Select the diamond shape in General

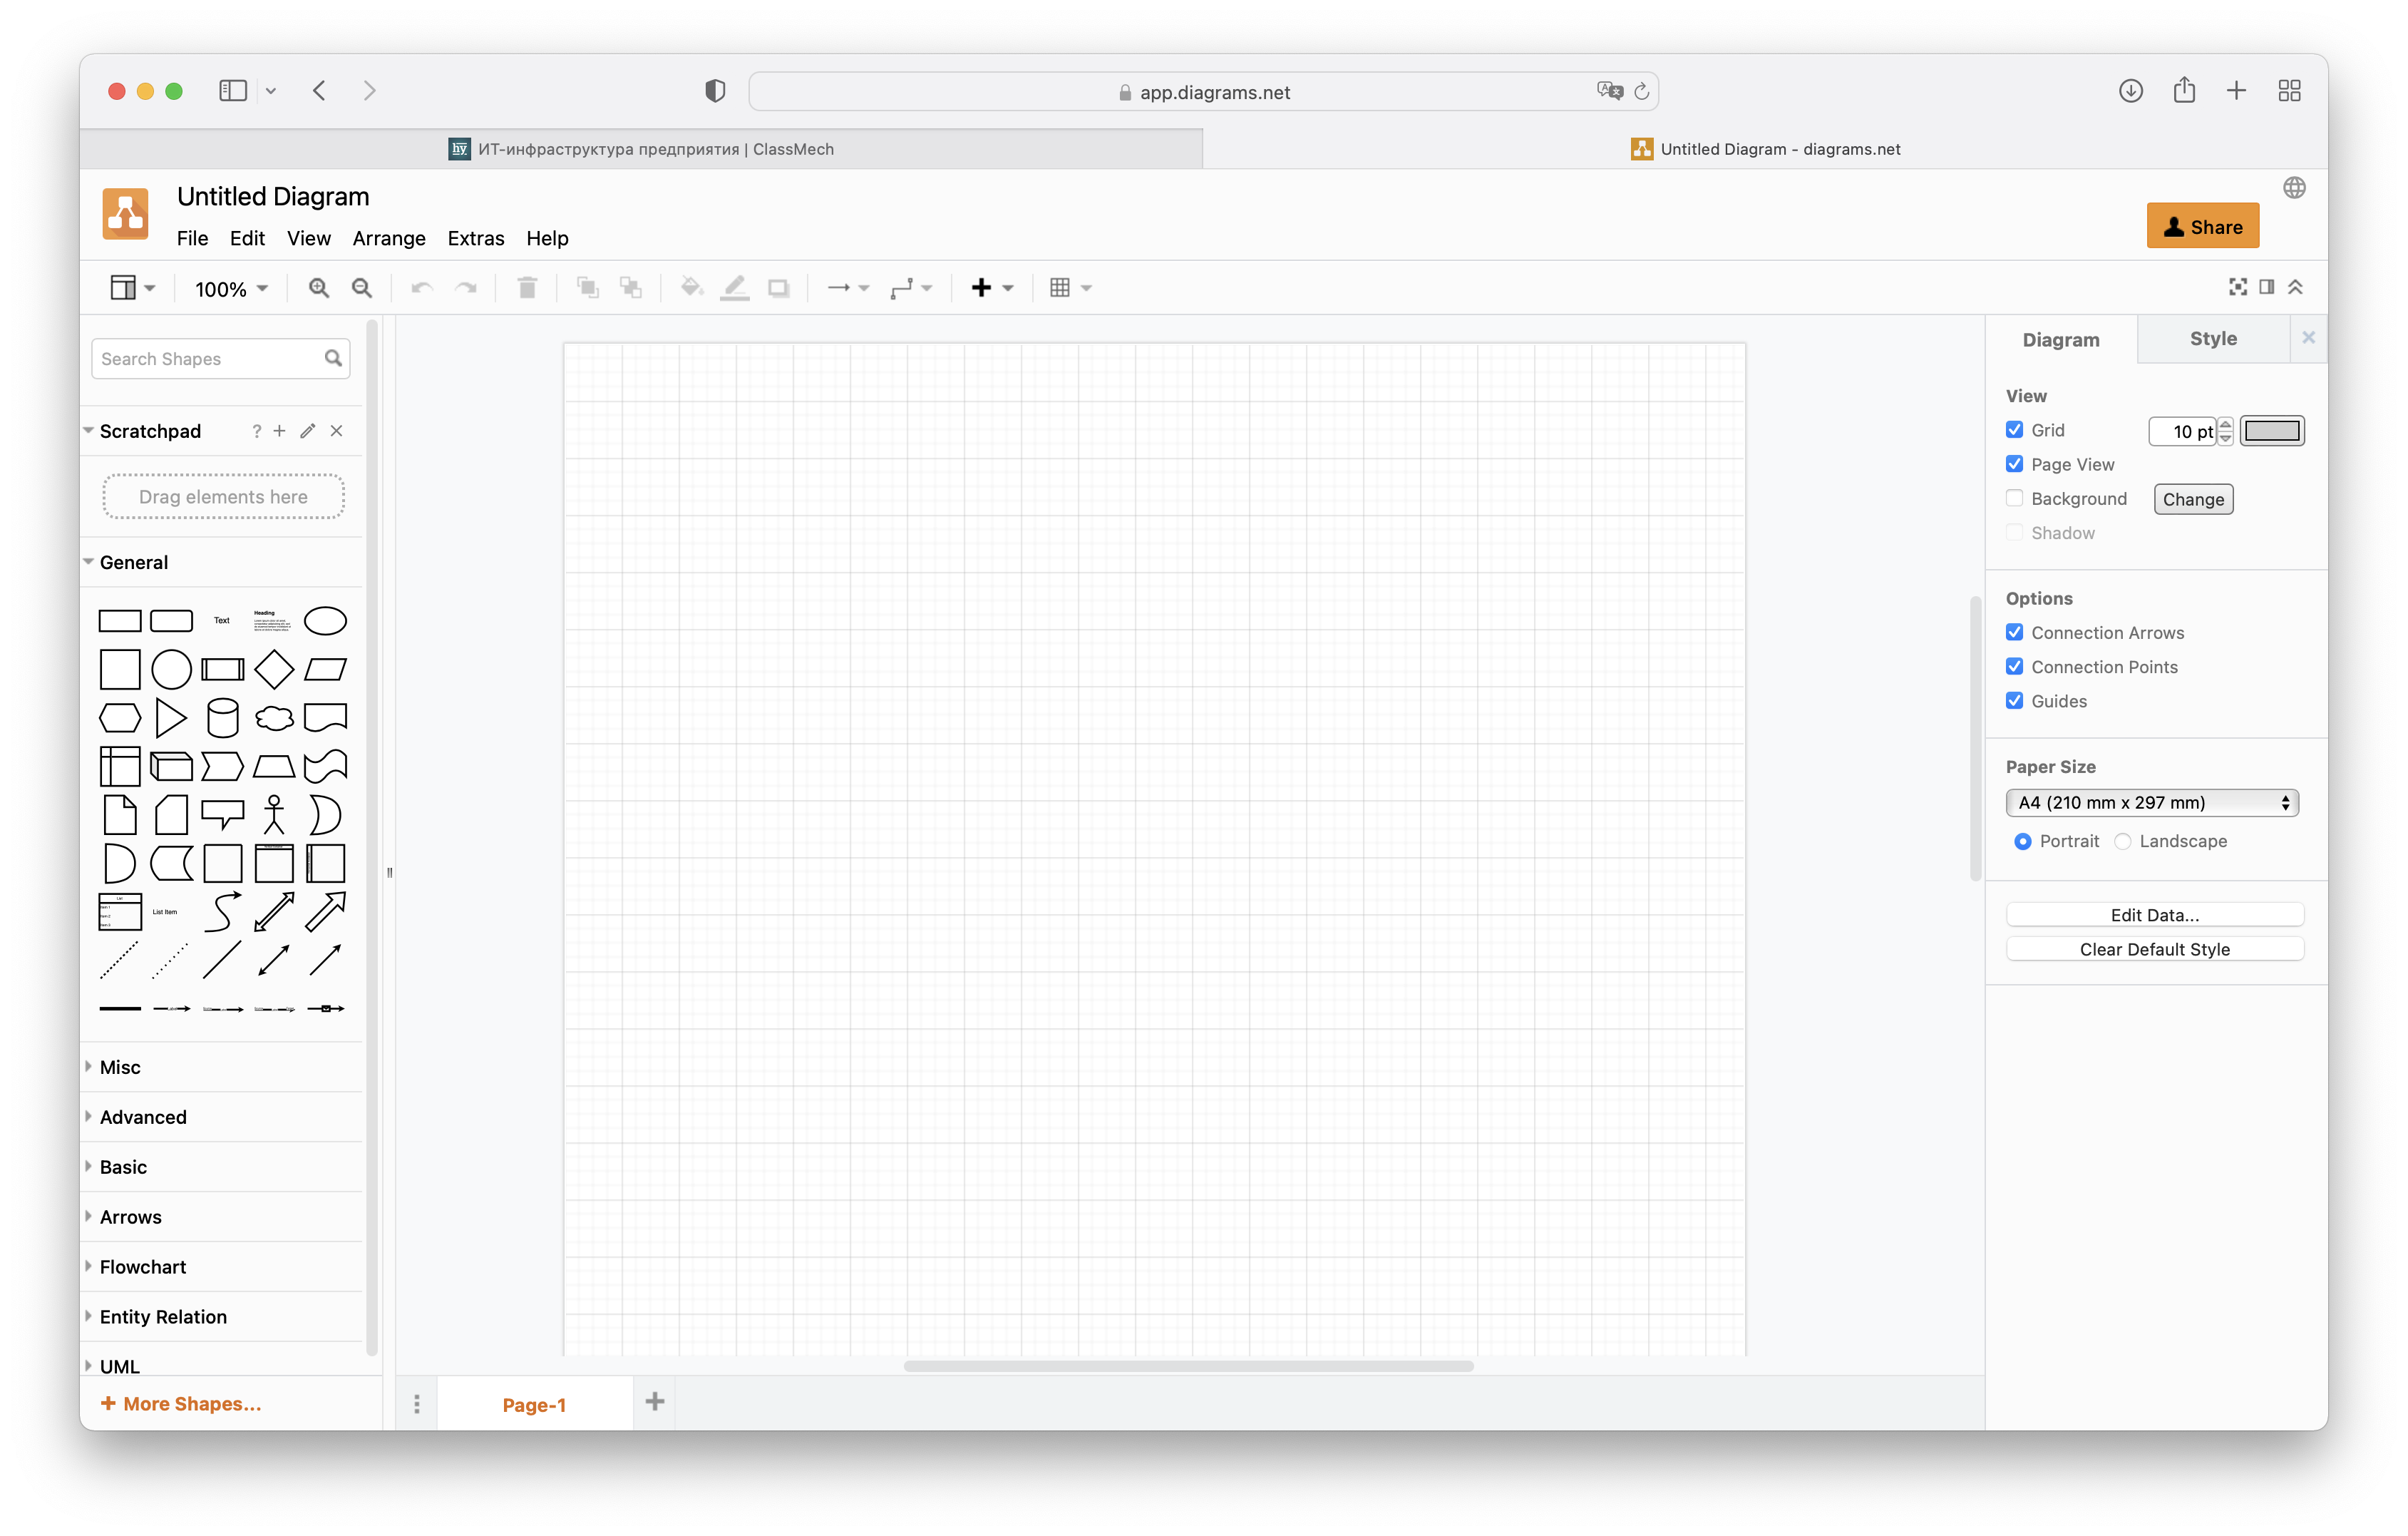pos(274,670)
